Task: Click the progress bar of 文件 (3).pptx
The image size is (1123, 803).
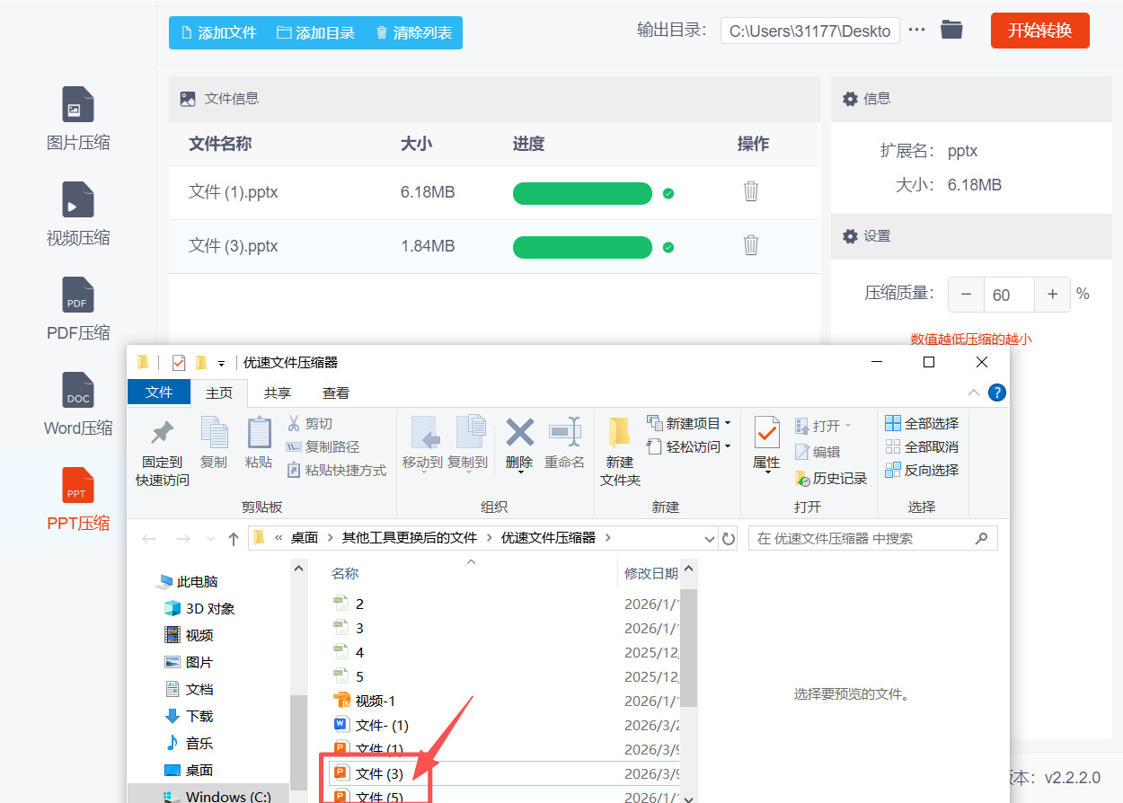Action: (x=582, y=247)
